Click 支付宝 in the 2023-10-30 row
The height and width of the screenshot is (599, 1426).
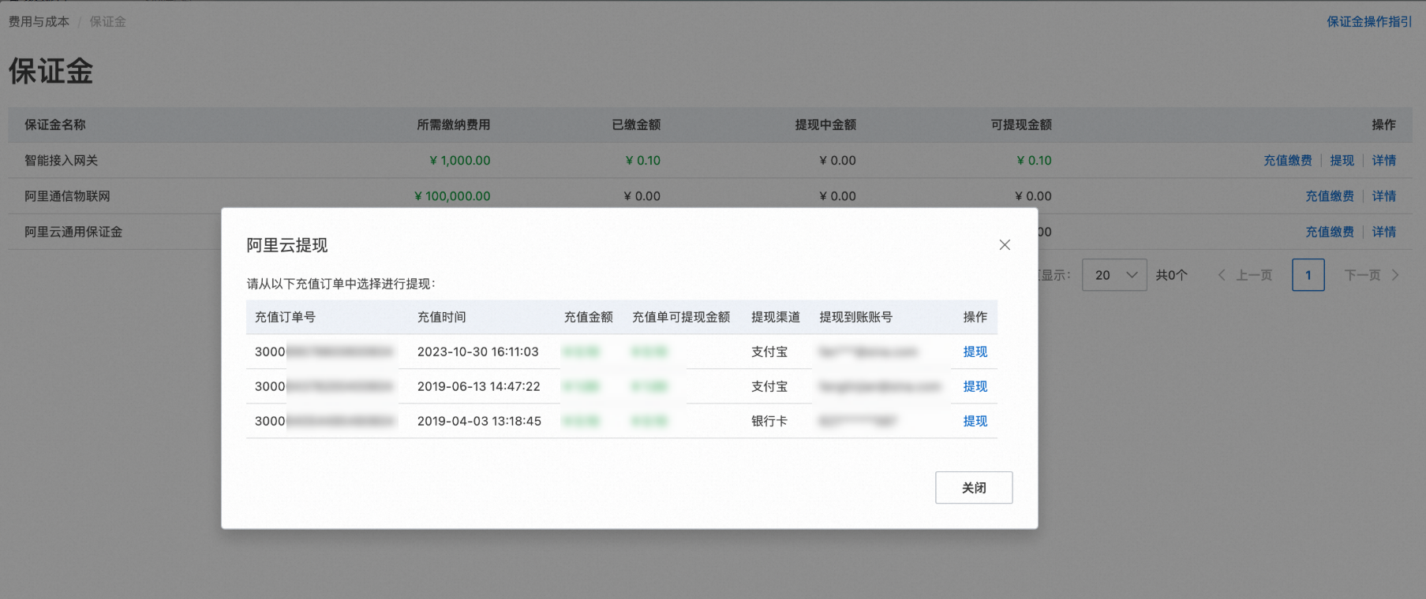click(769, 352)
